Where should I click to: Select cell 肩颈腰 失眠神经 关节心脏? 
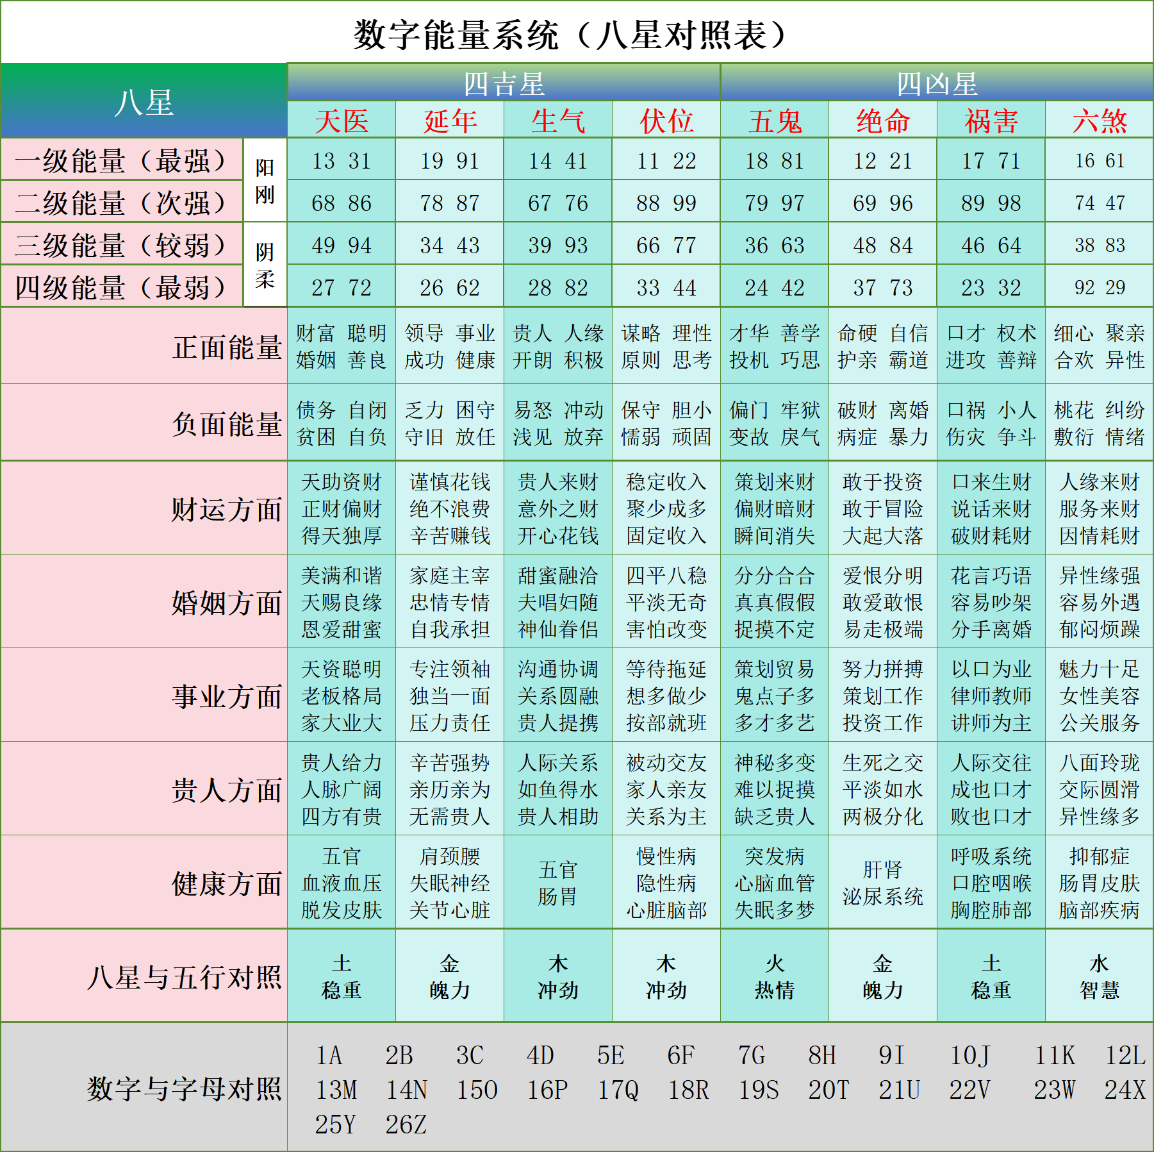click(450, 882)
